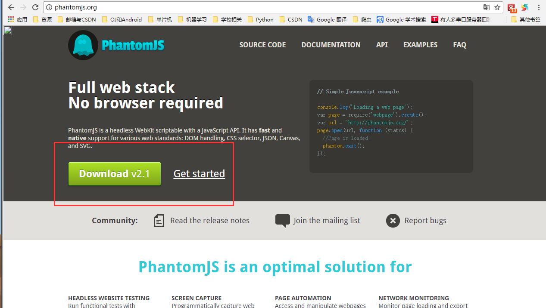This screenshot has height=308, width=546.
Task: Open the FAQ navigation item
Action: [460, 45]
